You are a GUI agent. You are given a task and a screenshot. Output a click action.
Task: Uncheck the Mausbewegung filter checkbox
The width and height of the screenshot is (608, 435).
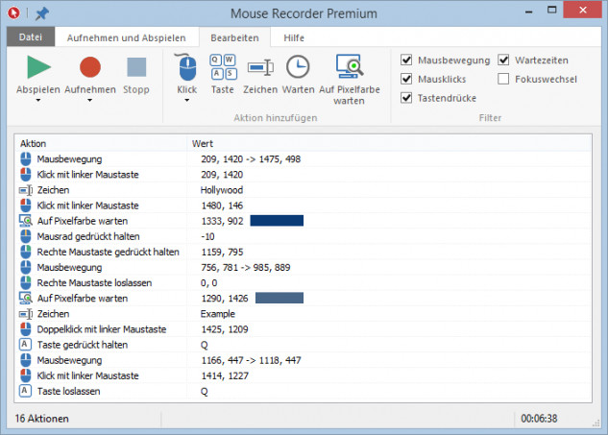(x=406, y=60)
